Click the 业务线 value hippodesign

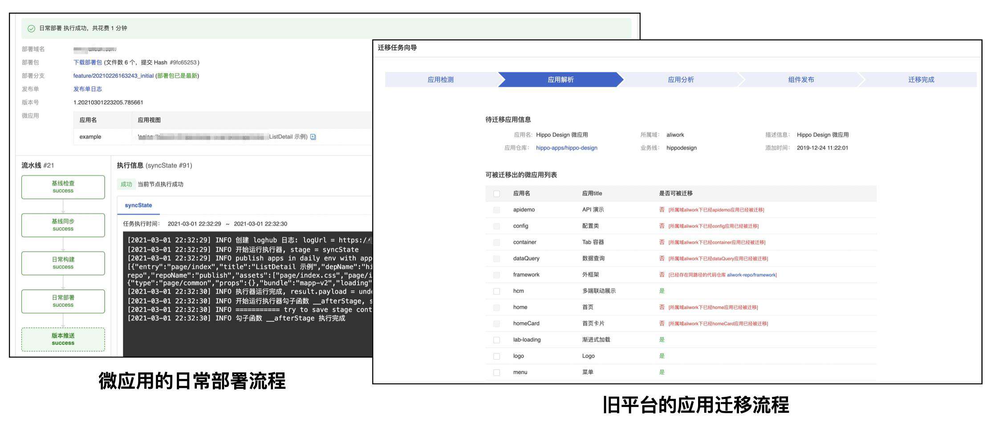pyautogui.click(x=682, y=148)
